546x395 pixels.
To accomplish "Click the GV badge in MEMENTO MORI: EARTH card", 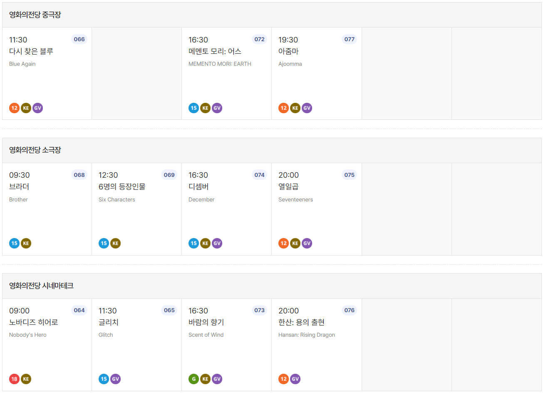I will click(217, 108).
